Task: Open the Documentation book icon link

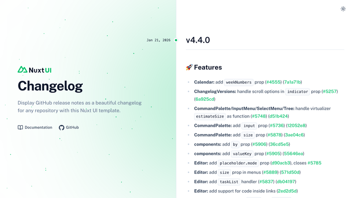Action: [x=20, y=128]
